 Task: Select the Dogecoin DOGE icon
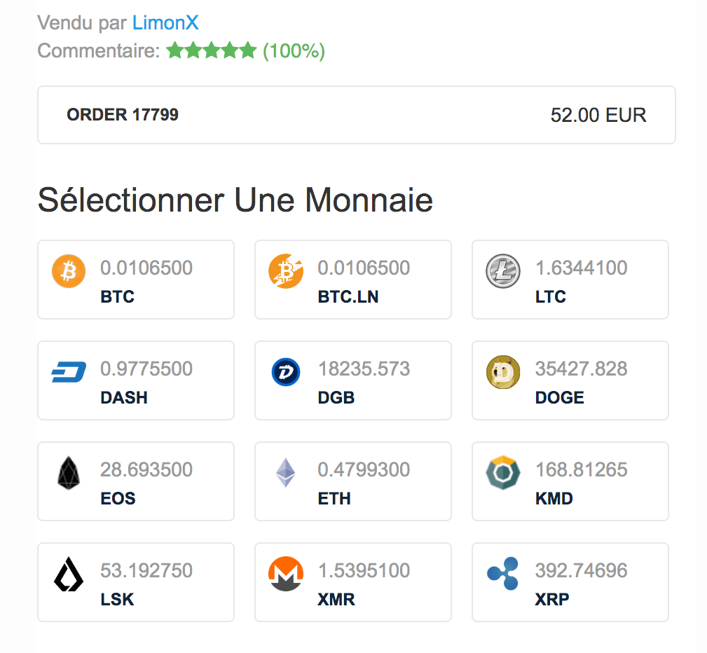click(x=503, y=372)
